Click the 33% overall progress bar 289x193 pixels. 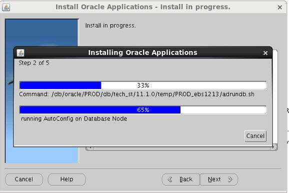click(143, 85)
